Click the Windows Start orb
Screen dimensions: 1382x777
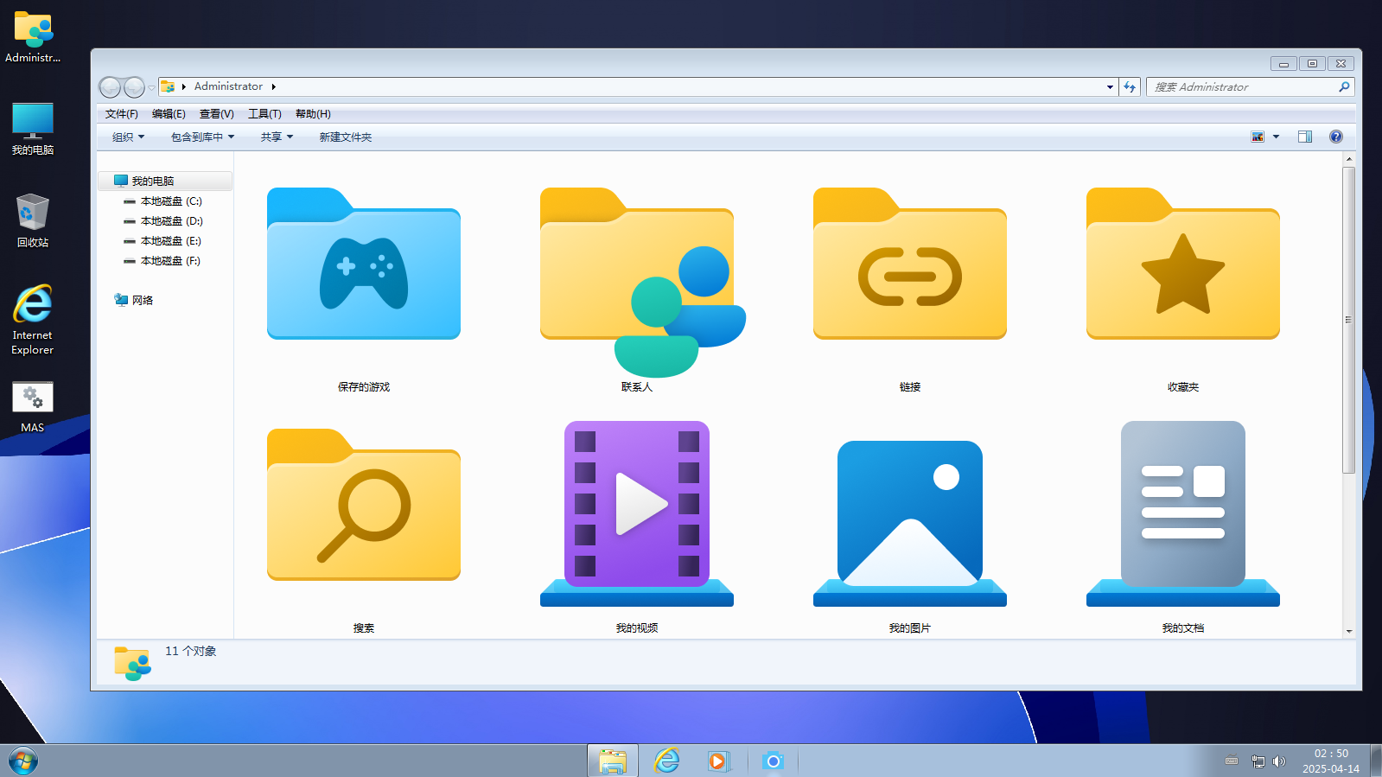pyautogui.click(x=23, y=761)
